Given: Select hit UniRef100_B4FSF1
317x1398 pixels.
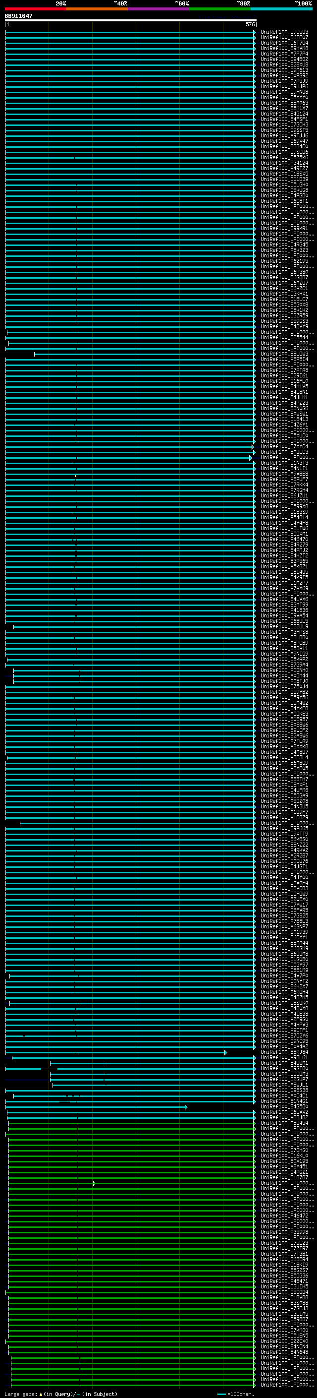Looking at the screenshot, I should [x=284, y=120].
